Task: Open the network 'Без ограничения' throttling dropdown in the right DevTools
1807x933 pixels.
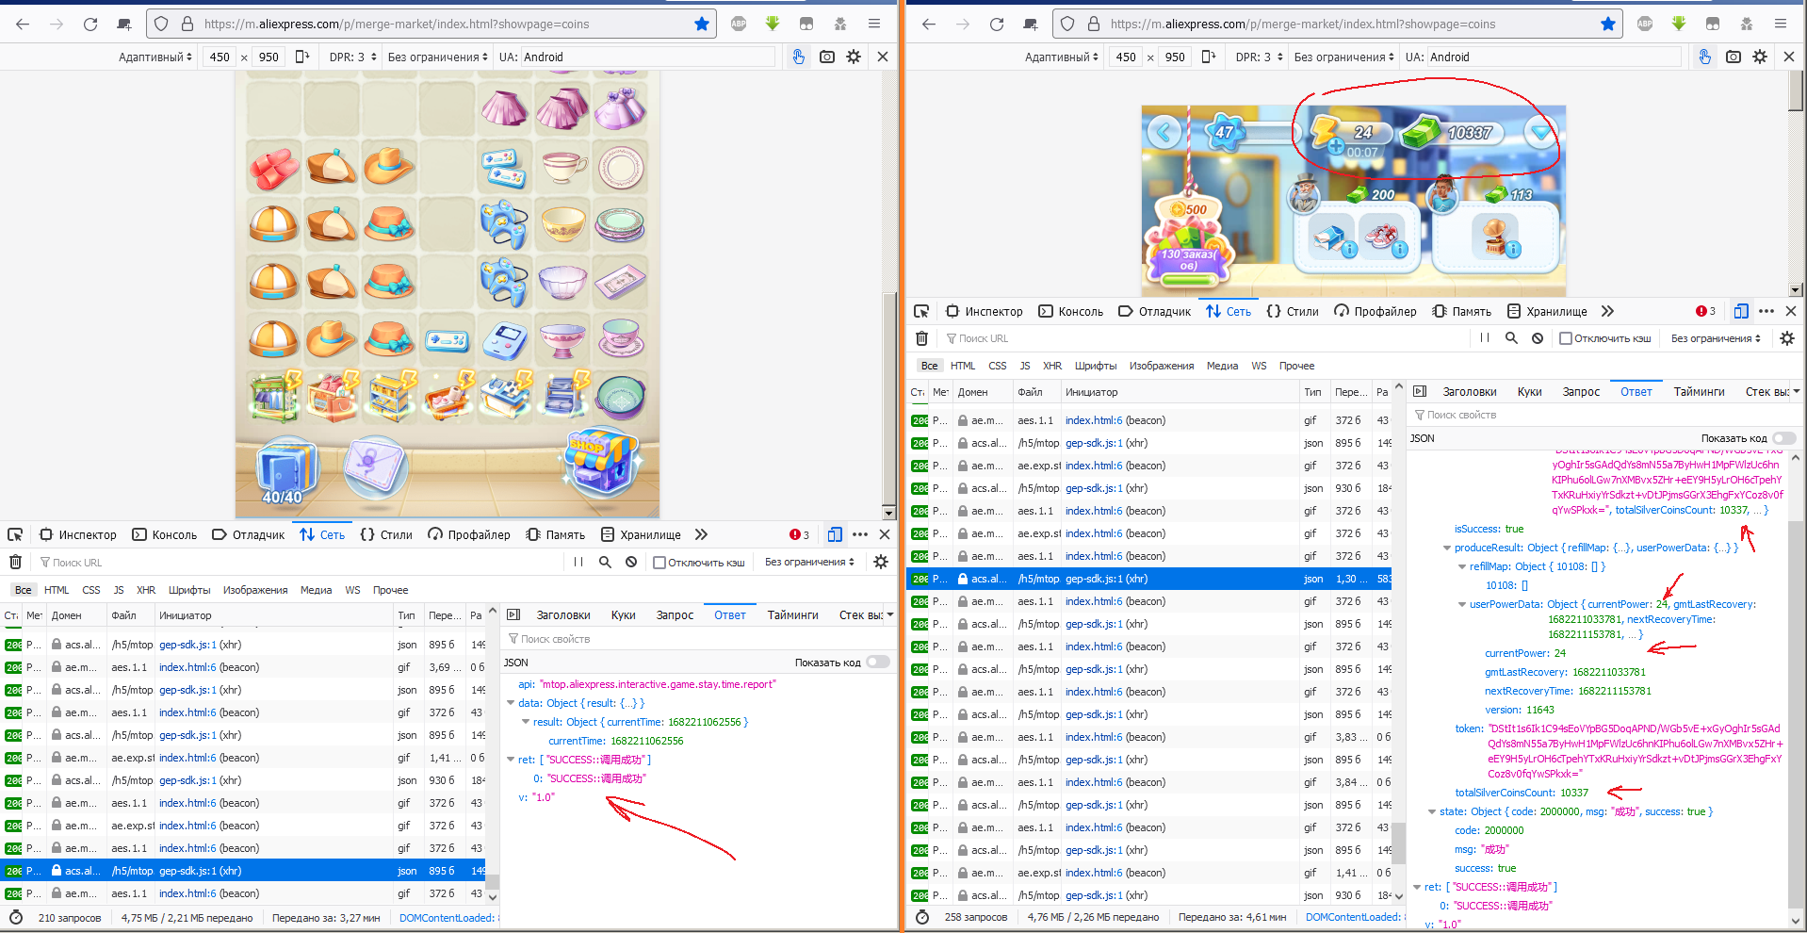Action: point(1716,338)
